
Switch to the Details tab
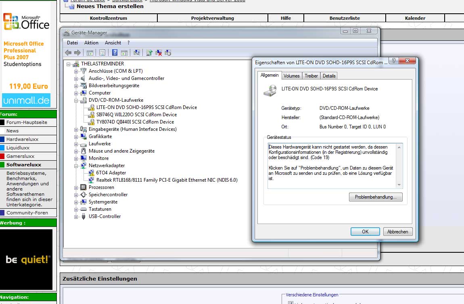[329, 76]
